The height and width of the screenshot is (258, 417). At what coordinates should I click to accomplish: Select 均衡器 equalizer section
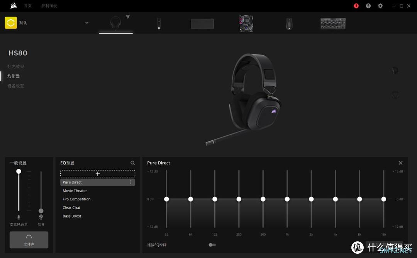[13, 76]
